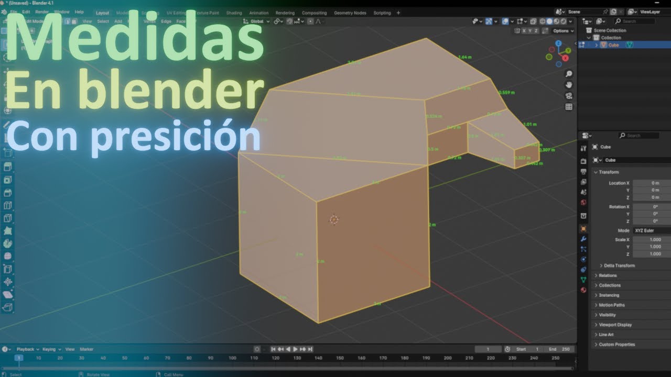Click the pan hand viewport icon
671x377 pixels.
click(569, 85)
